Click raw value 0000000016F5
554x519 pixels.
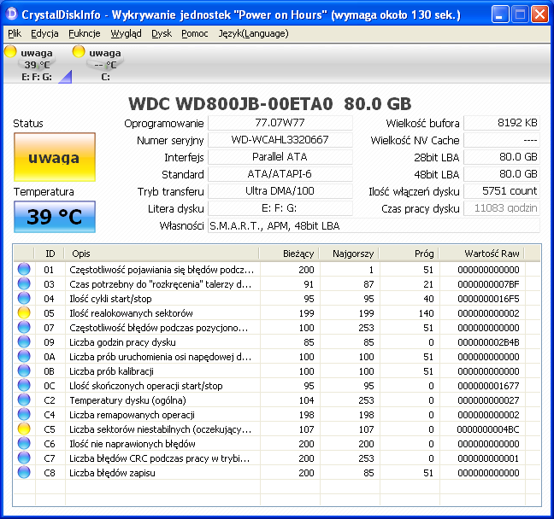[x=488, y=299]
